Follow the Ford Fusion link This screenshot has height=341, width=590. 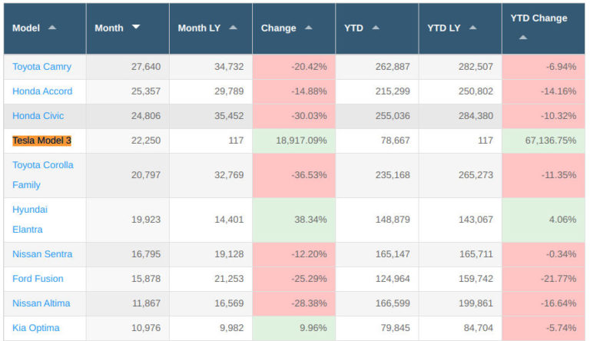38,279
